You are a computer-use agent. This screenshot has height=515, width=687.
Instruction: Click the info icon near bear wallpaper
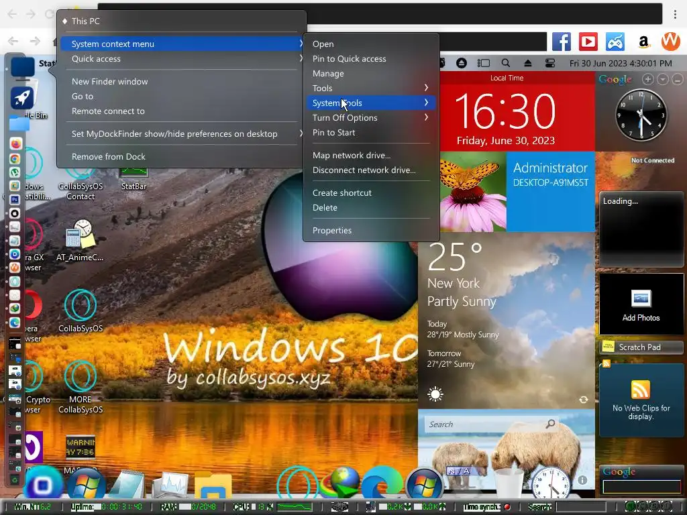click(582, 480)
